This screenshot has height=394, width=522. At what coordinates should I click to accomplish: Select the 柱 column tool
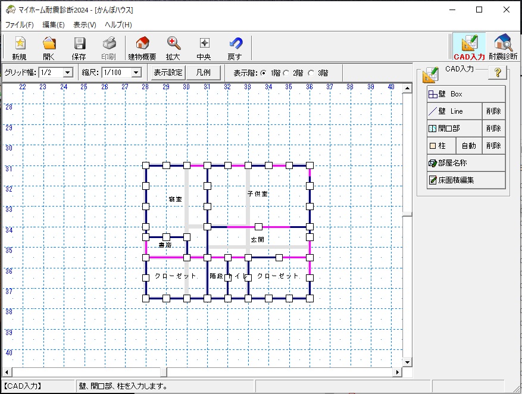[441, 146]
